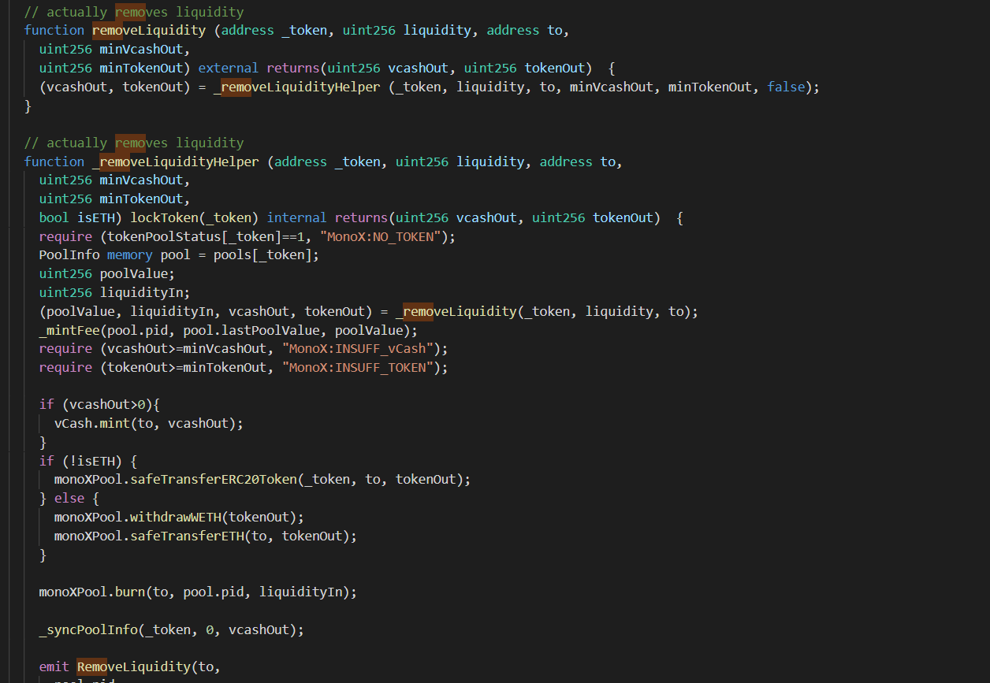
Task: Click the _mintFee function call
Action: 229,331
